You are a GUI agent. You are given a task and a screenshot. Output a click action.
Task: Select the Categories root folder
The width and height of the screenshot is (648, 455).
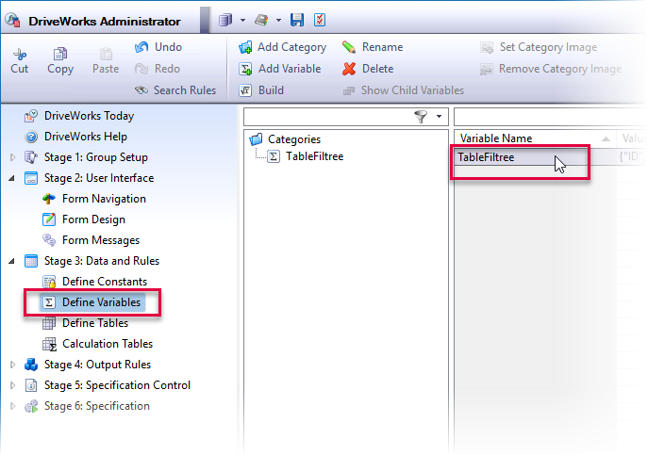tap(285, 139)
